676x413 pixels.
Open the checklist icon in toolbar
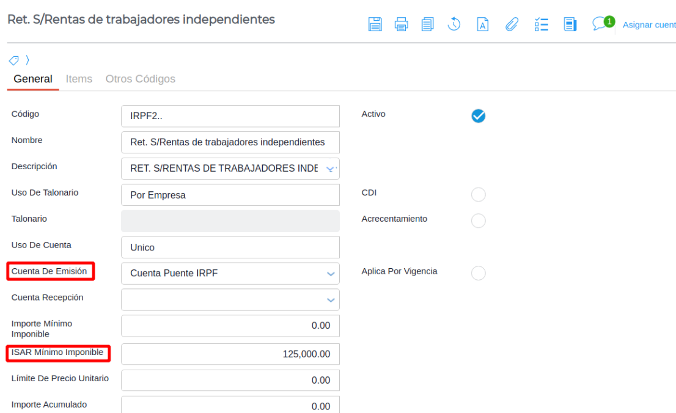[x=540, y=24]
